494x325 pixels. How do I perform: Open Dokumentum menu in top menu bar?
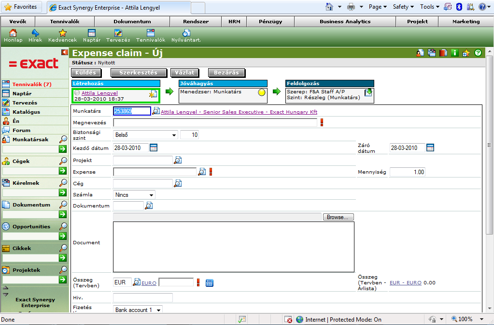point(132,21)
